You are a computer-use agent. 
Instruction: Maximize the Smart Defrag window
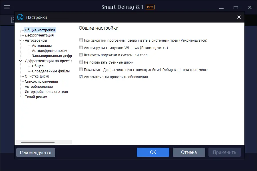tap(236, 7)
